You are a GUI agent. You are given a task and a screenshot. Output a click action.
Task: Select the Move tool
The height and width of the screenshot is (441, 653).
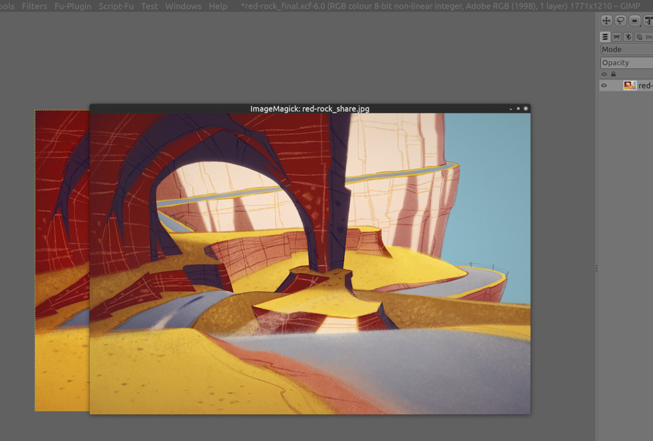(606, 20)
